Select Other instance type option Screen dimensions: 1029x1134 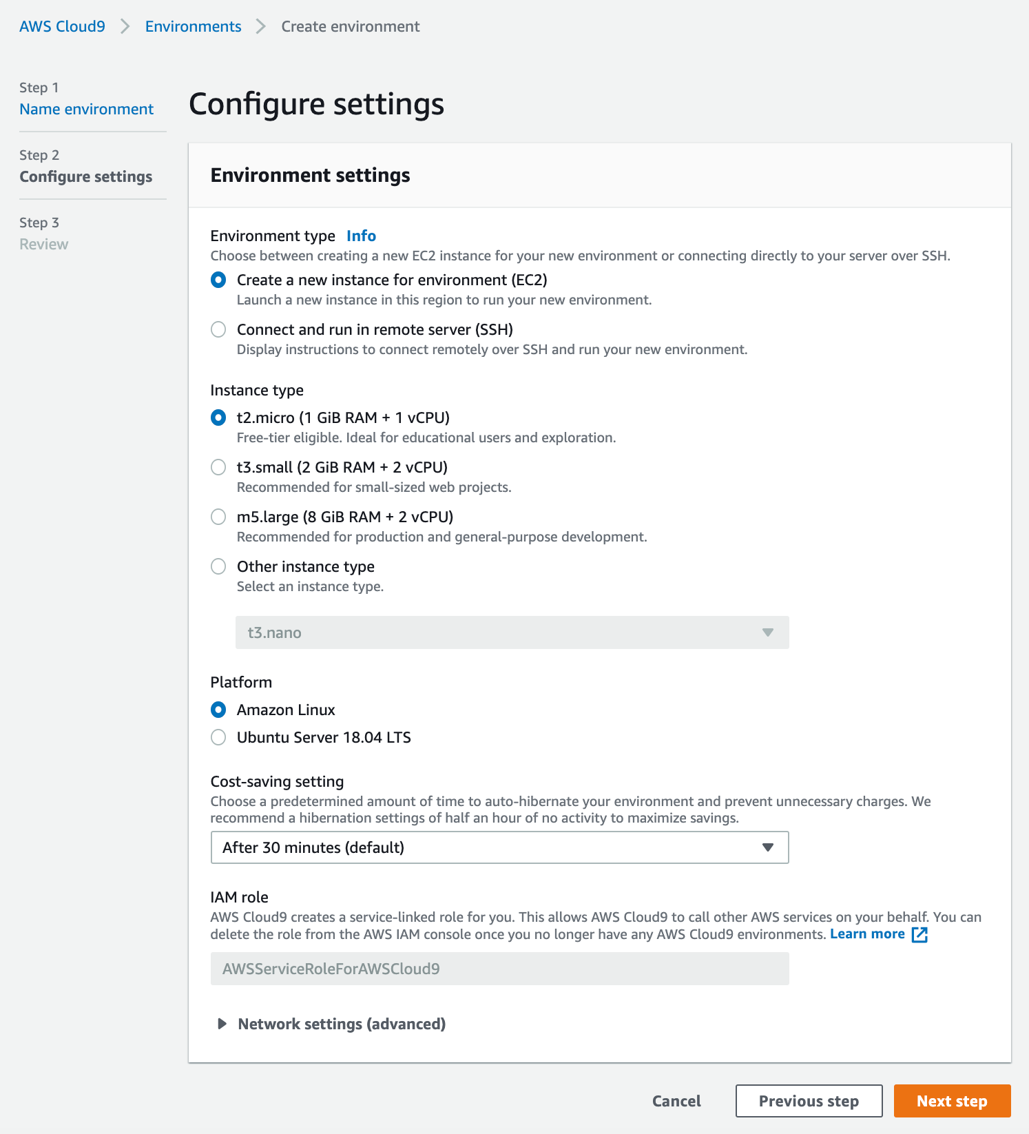point(218,566)
